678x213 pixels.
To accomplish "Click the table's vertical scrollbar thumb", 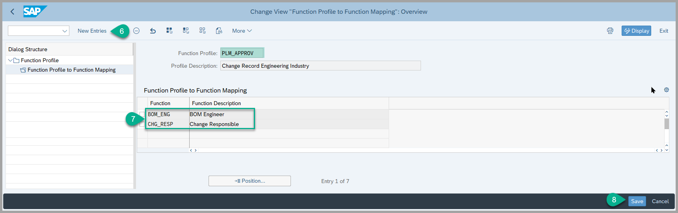I will [x=667, y=124].
